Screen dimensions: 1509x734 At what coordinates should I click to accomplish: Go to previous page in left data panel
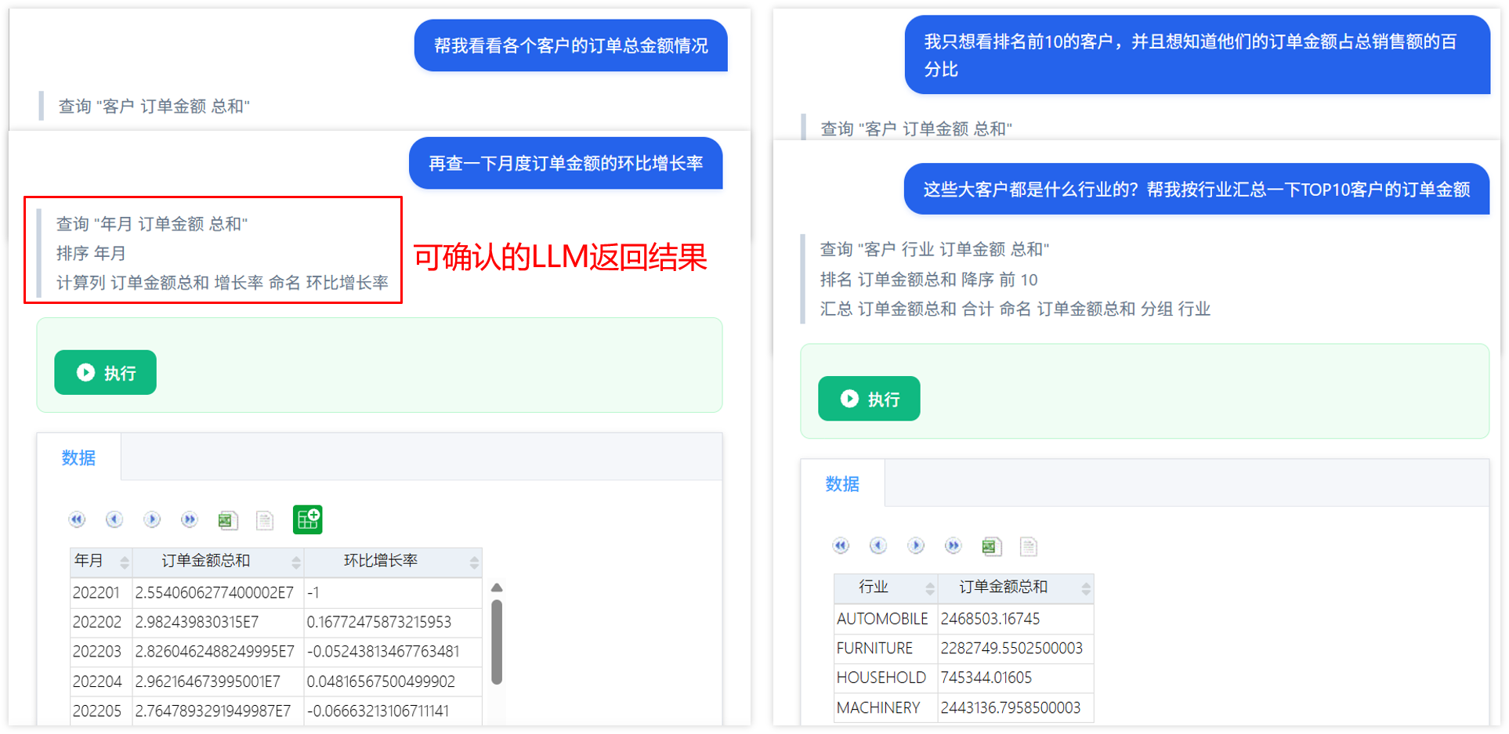tap(114, 519)
